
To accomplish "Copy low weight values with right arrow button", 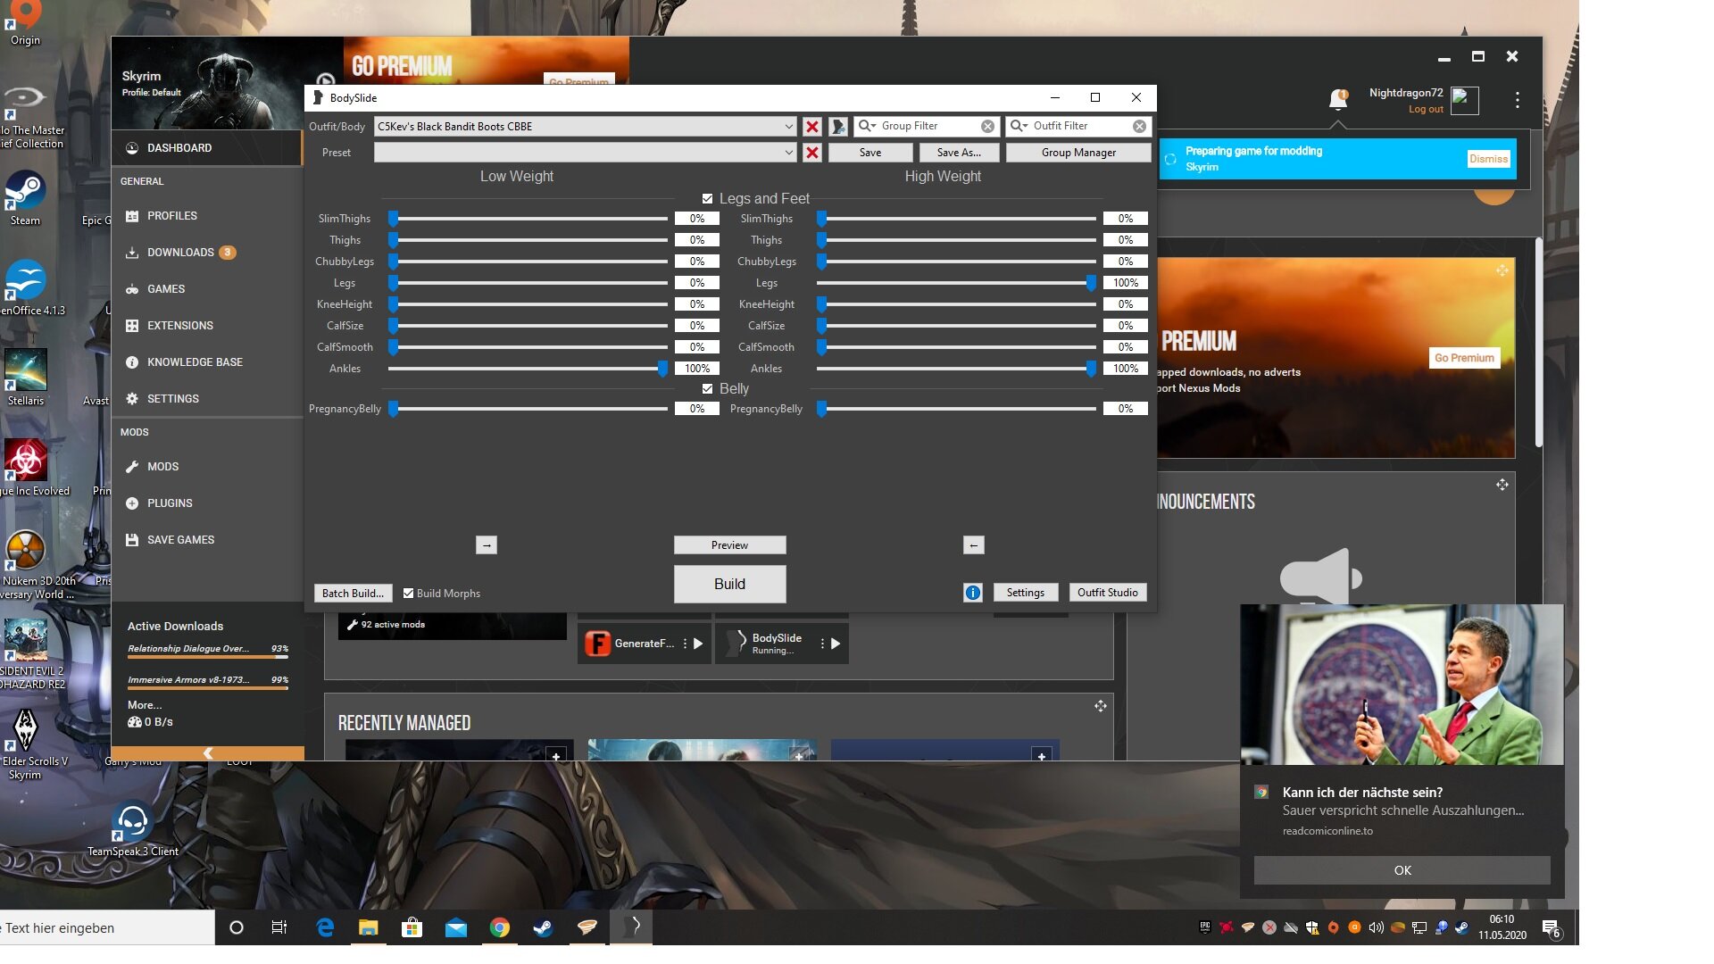I will point(487,545).
